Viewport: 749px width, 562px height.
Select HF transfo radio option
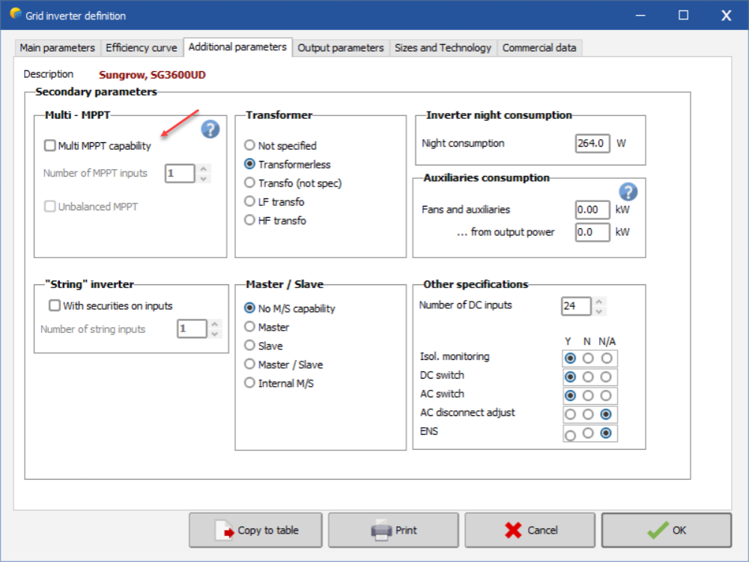click(250, 221)
